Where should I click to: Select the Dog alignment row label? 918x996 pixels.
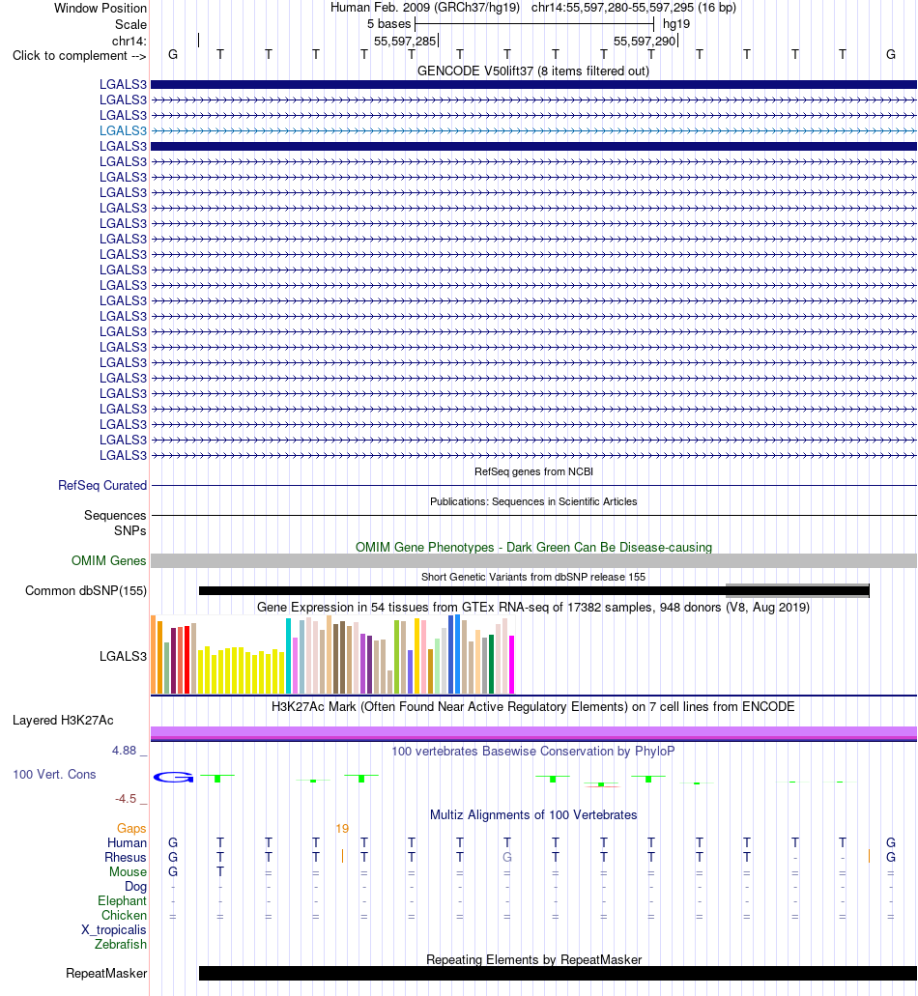[x=135, y=887]
